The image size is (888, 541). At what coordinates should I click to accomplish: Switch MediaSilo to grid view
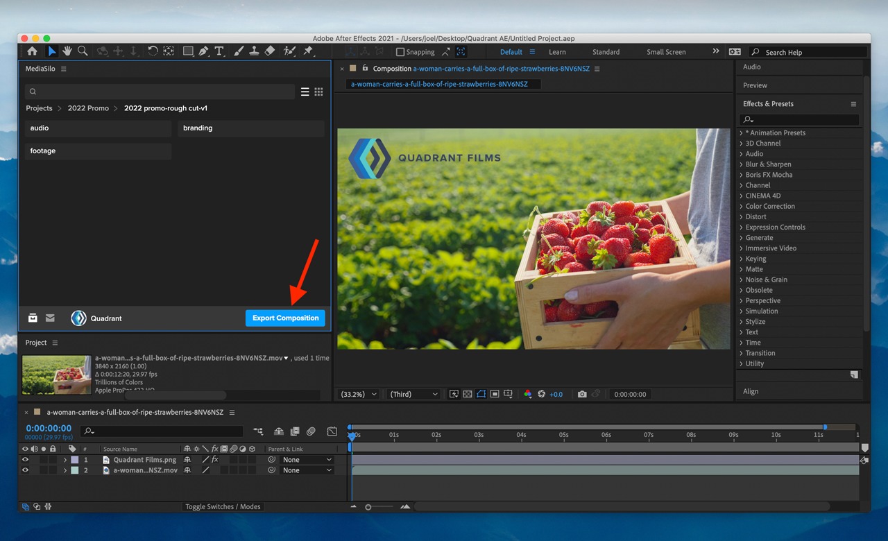coord(319,92)
